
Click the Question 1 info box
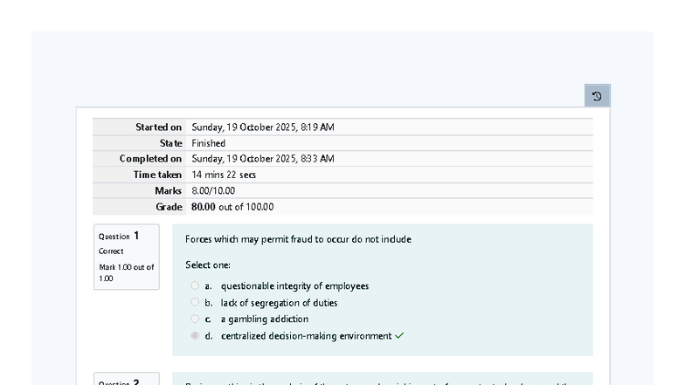(126, 257)
